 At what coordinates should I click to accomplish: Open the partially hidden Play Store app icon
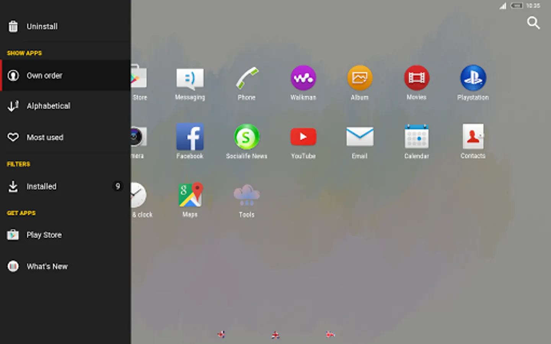139,83
